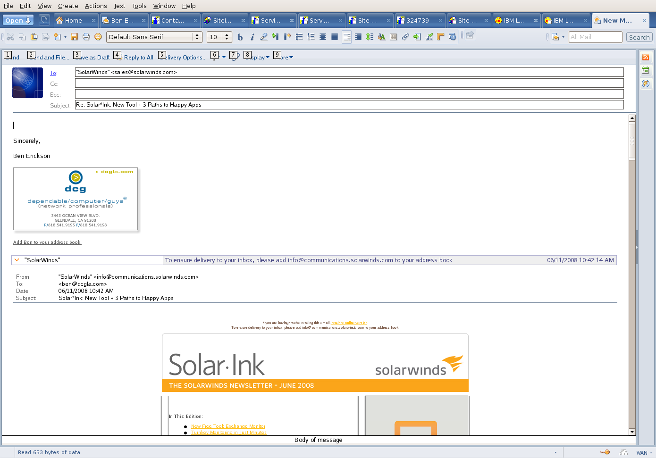
Task: Switch to the Home tab
Action: point(76,20)
